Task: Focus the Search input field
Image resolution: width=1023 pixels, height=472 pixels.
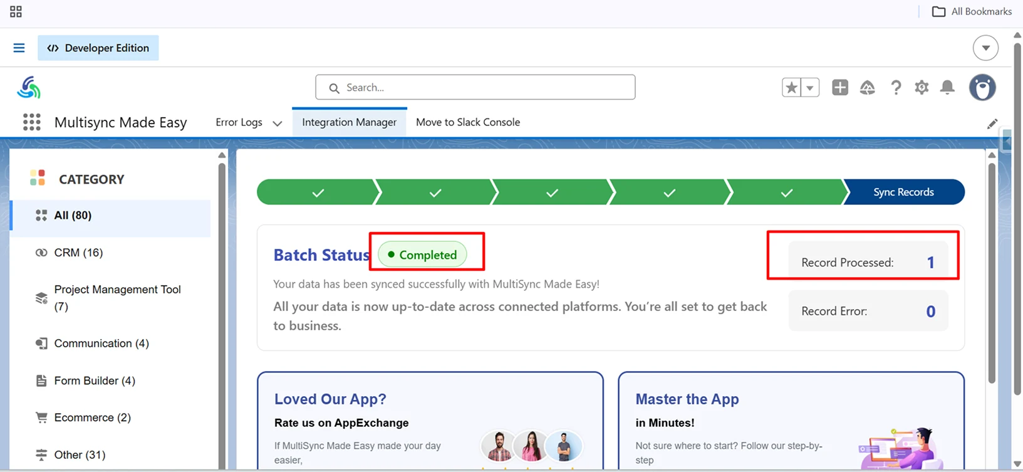Action: [475, 87]
